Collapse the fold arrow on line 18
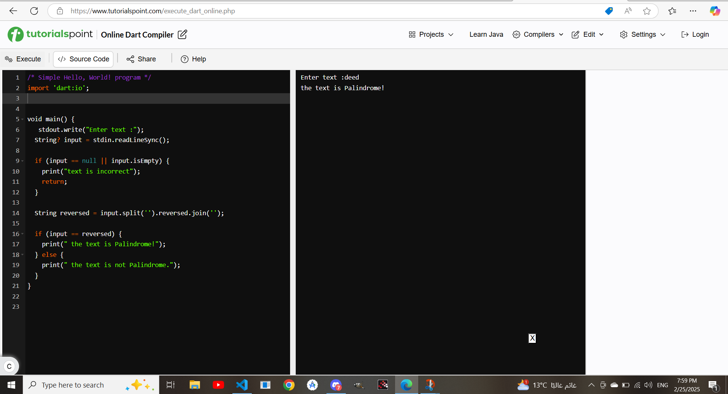 22,255
